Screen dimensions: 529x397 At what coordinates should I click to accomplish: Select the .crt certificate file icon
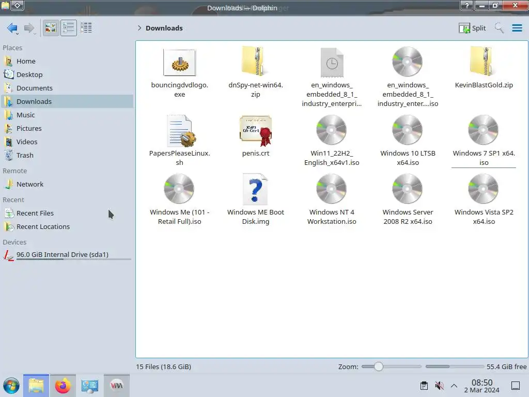pyautogui.click(x=256, y=130)
